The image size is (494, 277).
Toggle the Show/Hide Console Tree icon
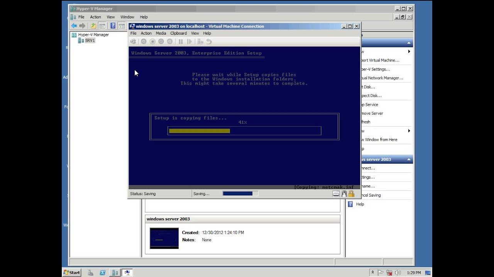click(102, 26)
